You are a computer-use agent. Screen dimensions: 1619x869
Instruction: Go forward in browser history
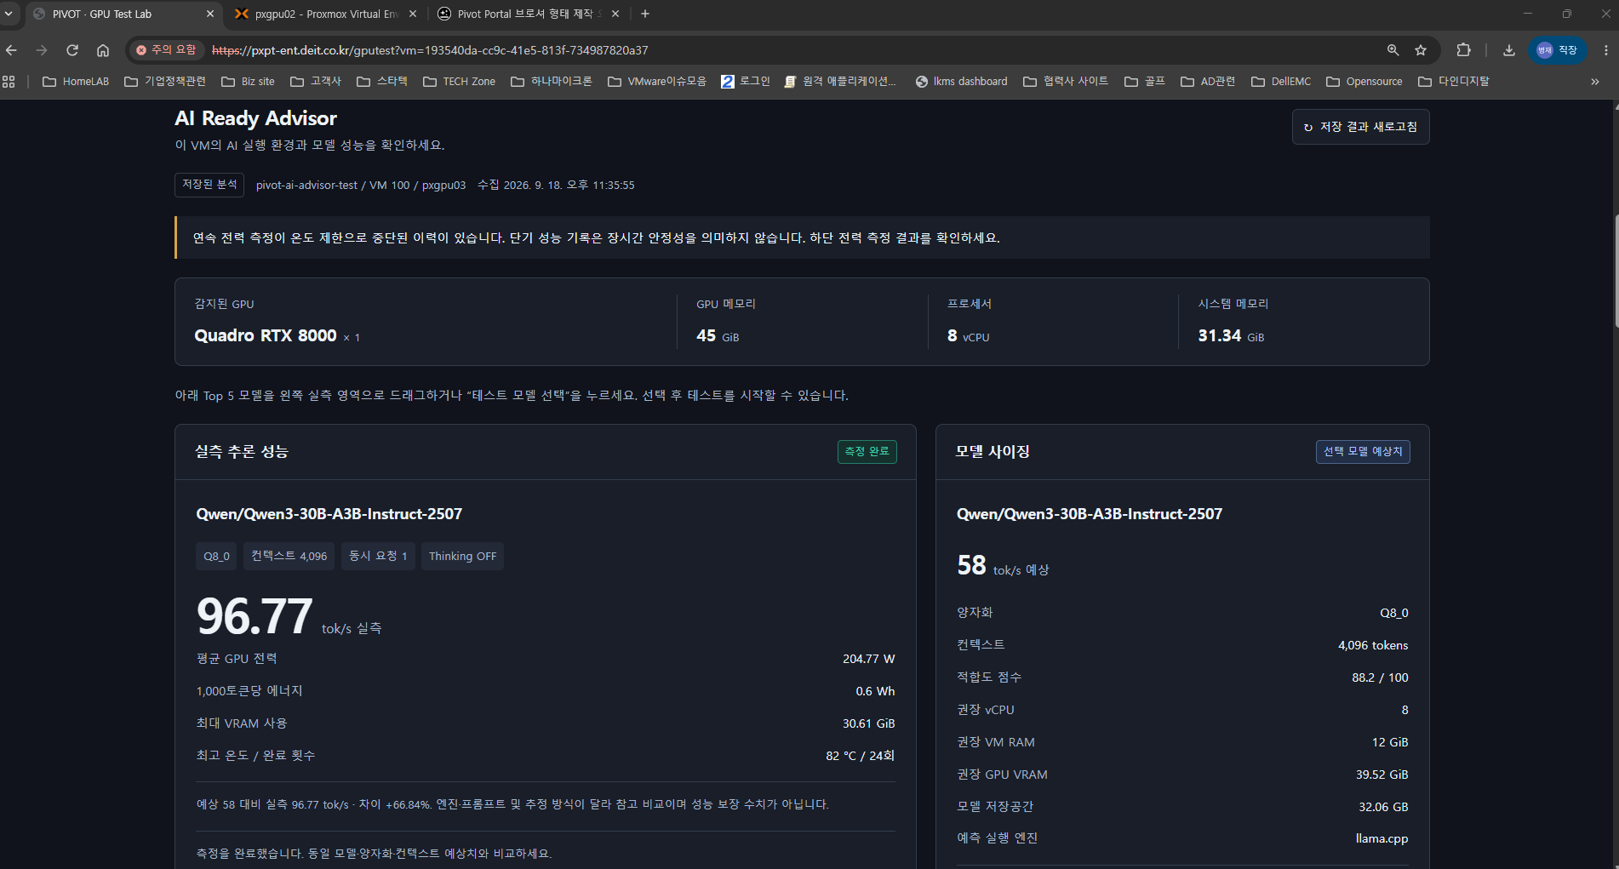coord(42,50)
